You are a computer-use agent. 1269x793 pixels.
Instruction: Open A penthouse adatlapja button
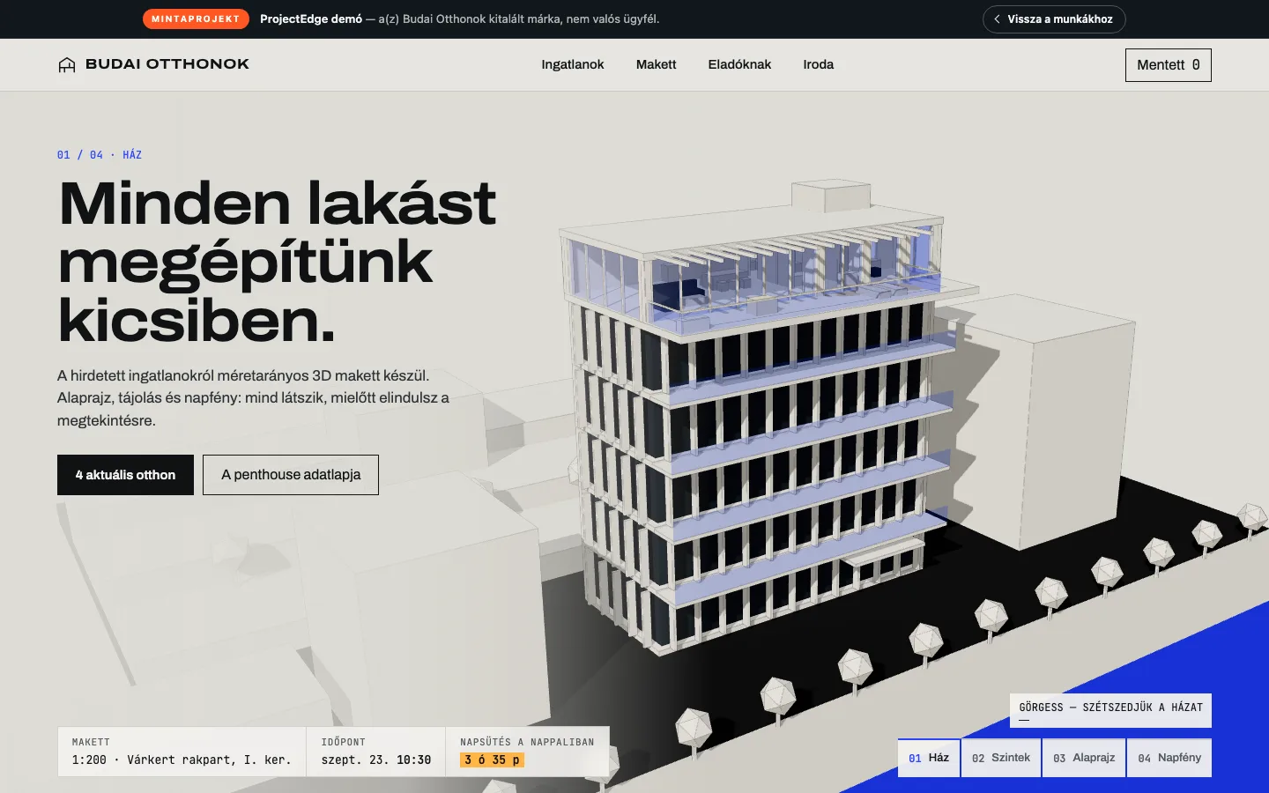[291, 475]
